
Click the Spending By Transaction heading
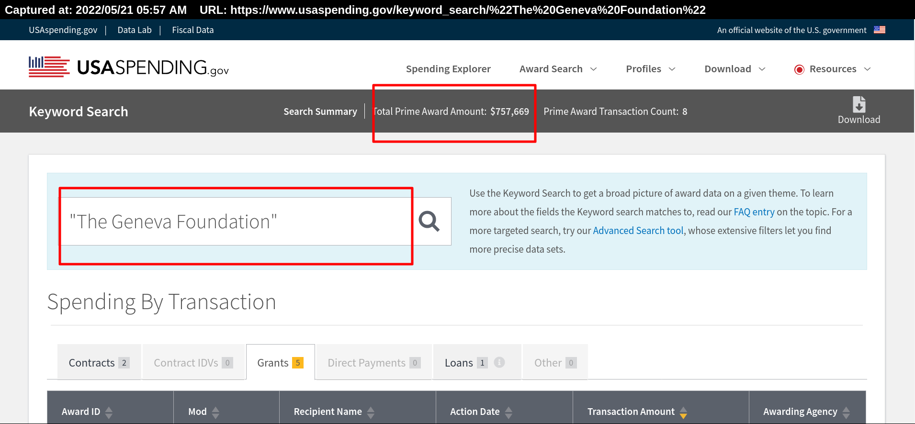tap(162, 302)
